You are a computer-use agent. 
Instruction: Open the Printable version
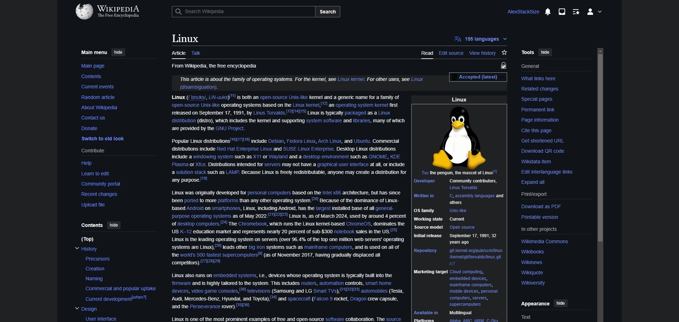coord(540,217)
